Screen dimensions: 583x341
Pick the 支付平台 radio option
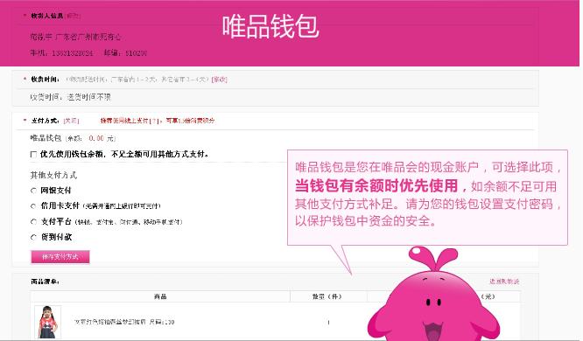(33, 222)
